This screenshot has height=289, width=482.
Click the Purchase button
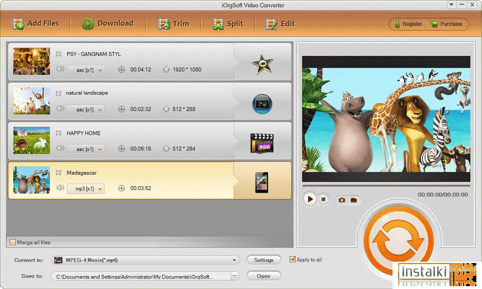[446, 24]
